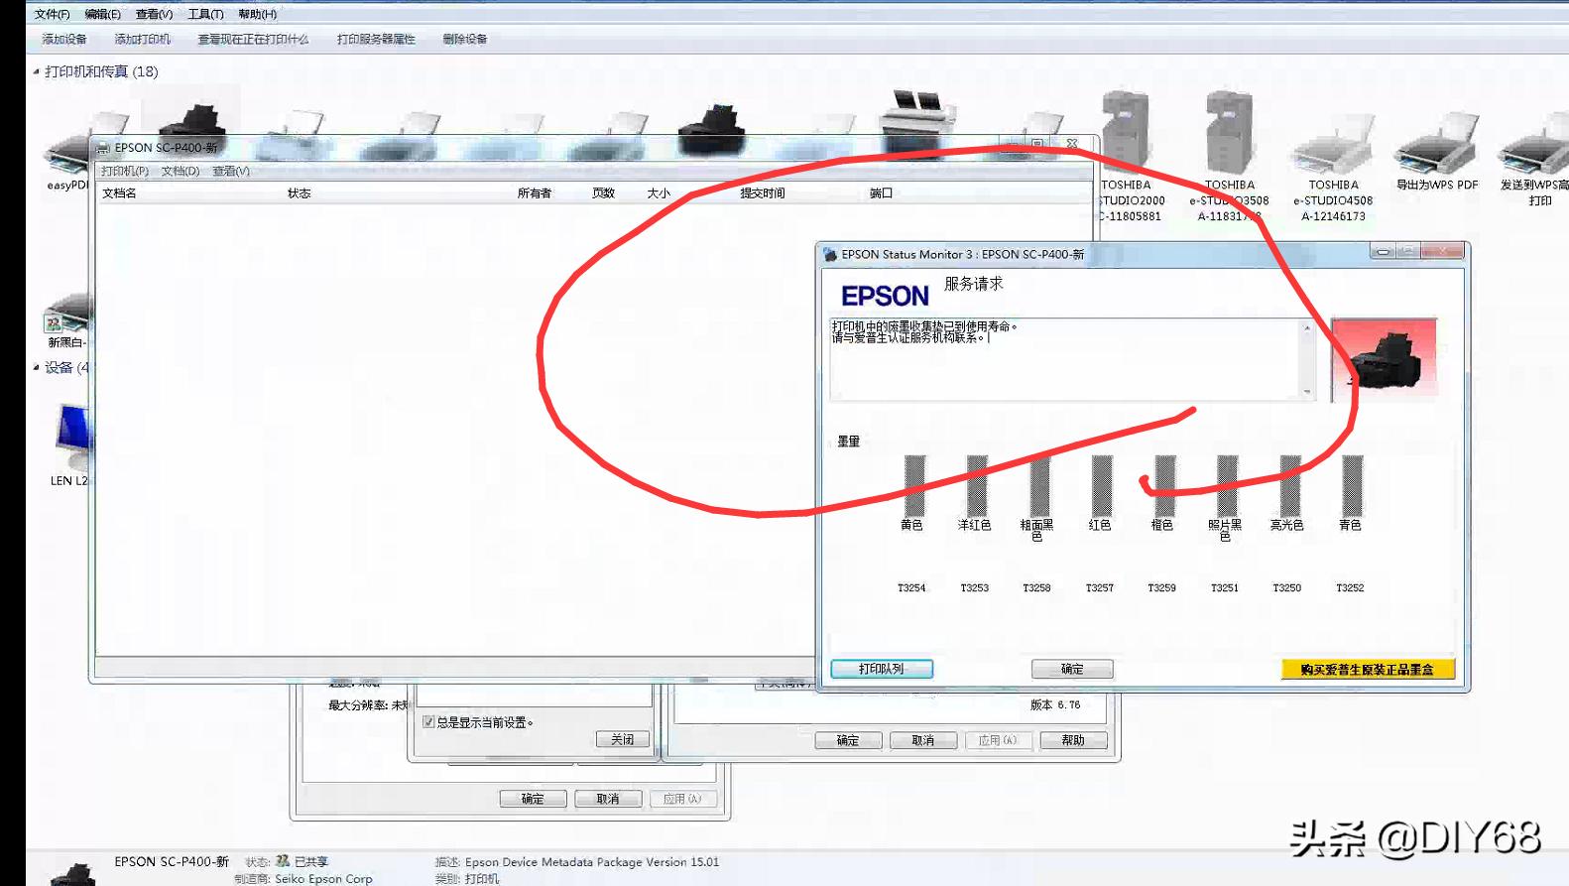The height and width of the screenshot is (886, 1569).
Task: Click the EPSON logo in Status Monitor
Action: coord(885,296)
